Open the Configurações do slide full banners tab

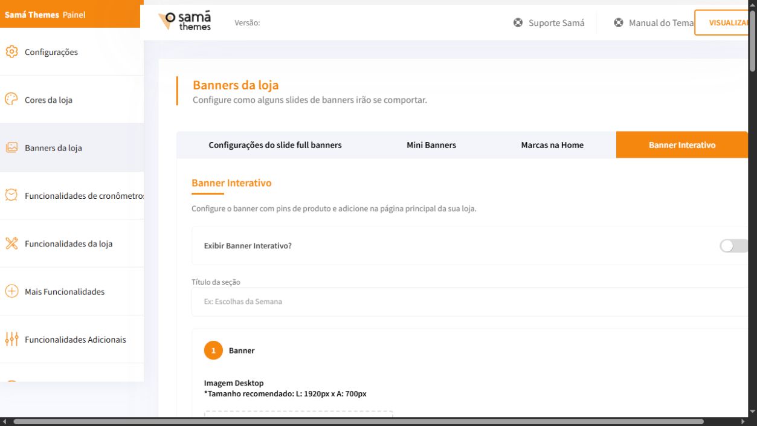275,145
